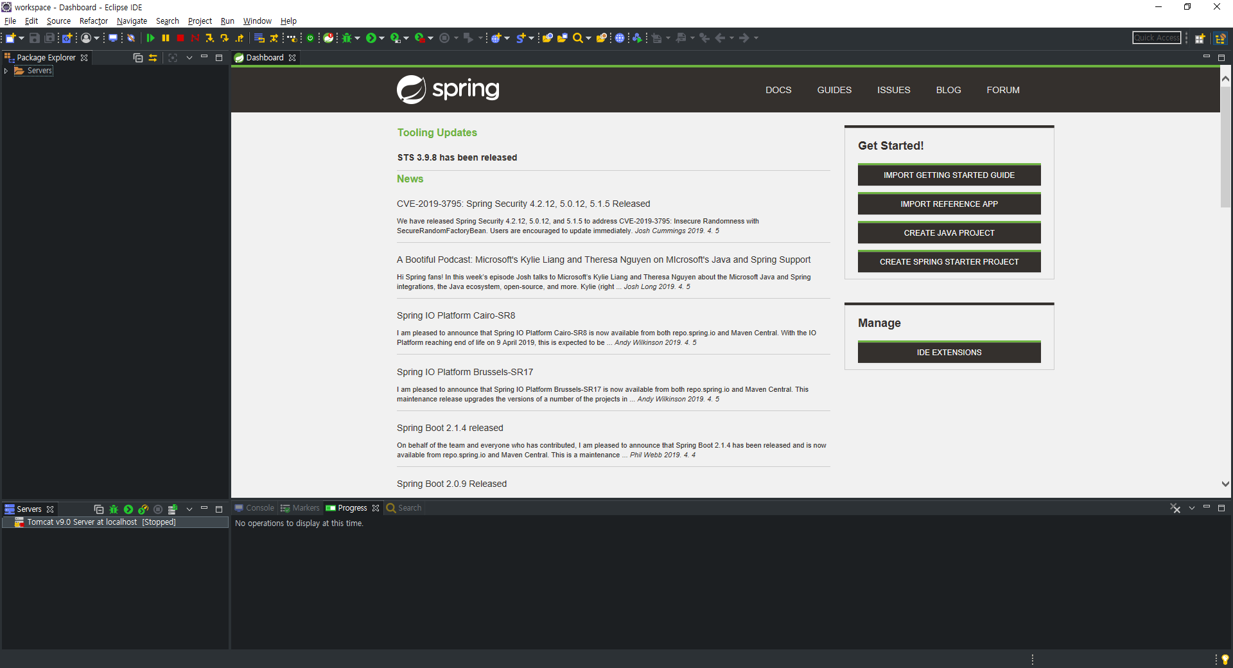Image resolution: width=1233 pixels, height=668 pixels.
Task: Click Create Java Project button
Action: [x=949, y=233]
